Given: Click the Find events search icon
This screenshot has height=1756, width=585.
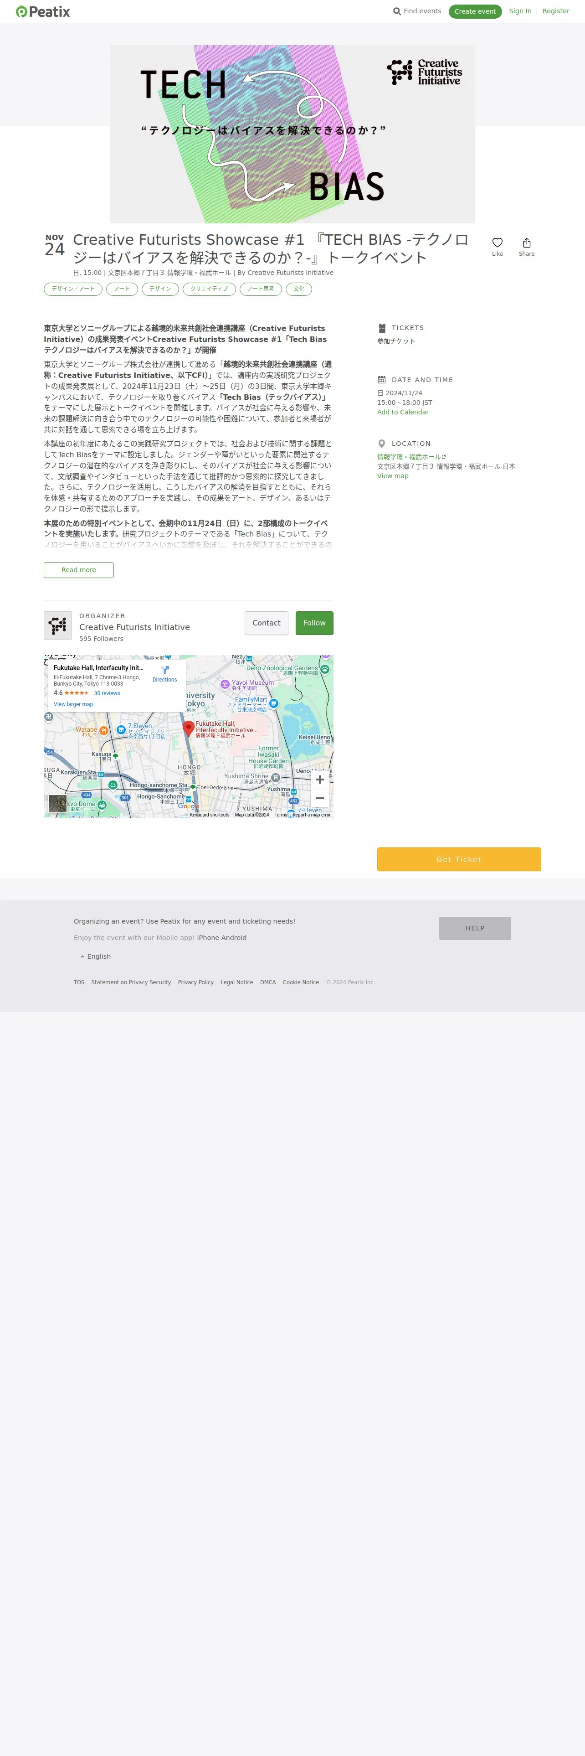Looking at the screenshot, I should 397,11.
